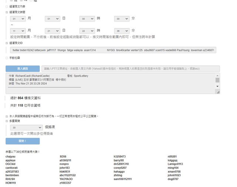Open the start minute dropdown showing 00
237x187 pixels.
coord(122,18)
